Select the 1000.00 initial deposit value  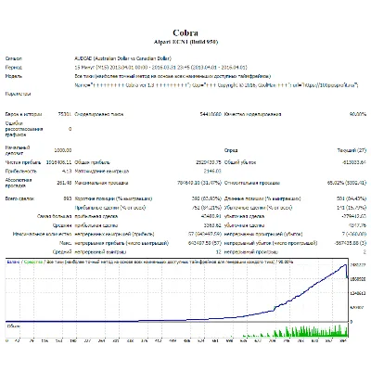coord(63,150)
